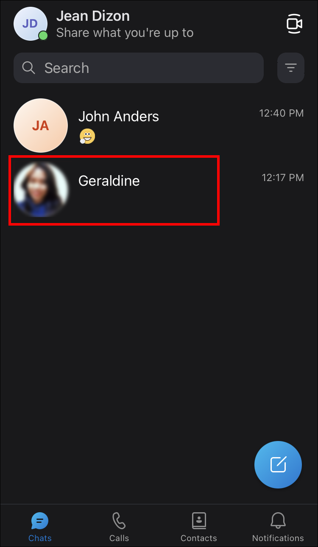This screenshot has width=318, height=547.
Task: Open the John Anders conversation
Action: [x=159, y=126]
